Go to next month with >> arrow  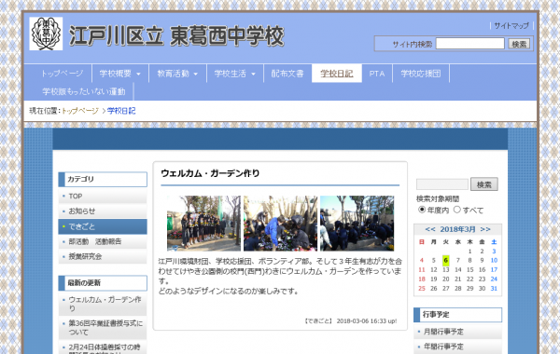pos(485,229)
